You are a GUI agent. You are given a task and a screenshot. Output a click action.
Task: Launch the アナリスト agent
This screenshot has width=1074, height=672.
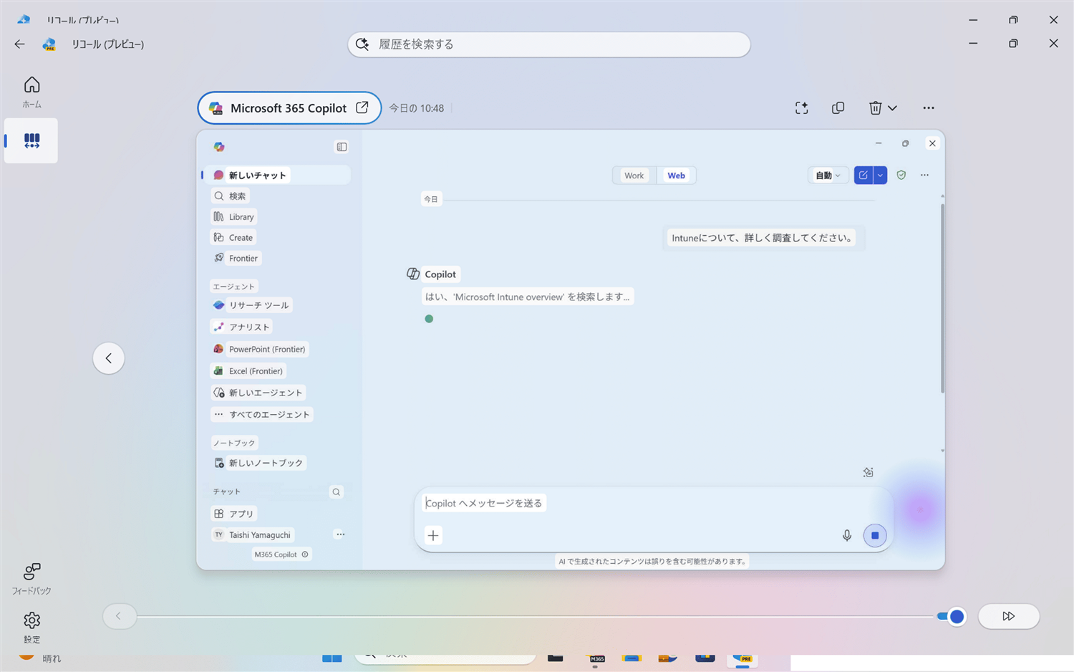point(241,327)
